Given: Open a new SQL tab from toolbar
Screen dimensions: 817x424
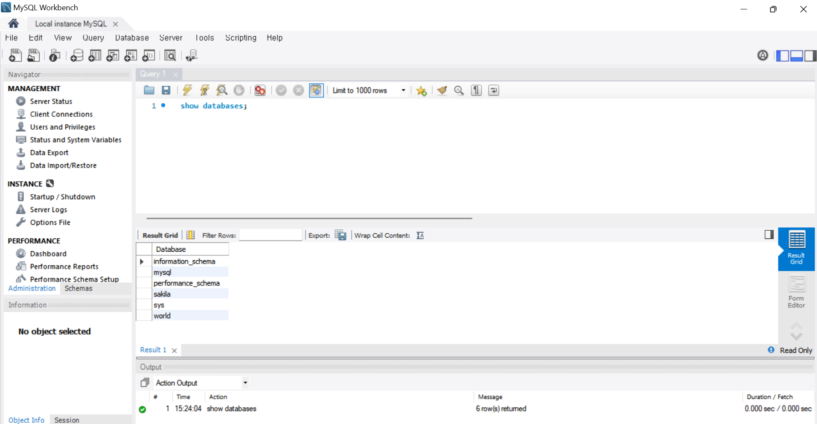Looking at the screenshot, I should click(x=15, y=55).
